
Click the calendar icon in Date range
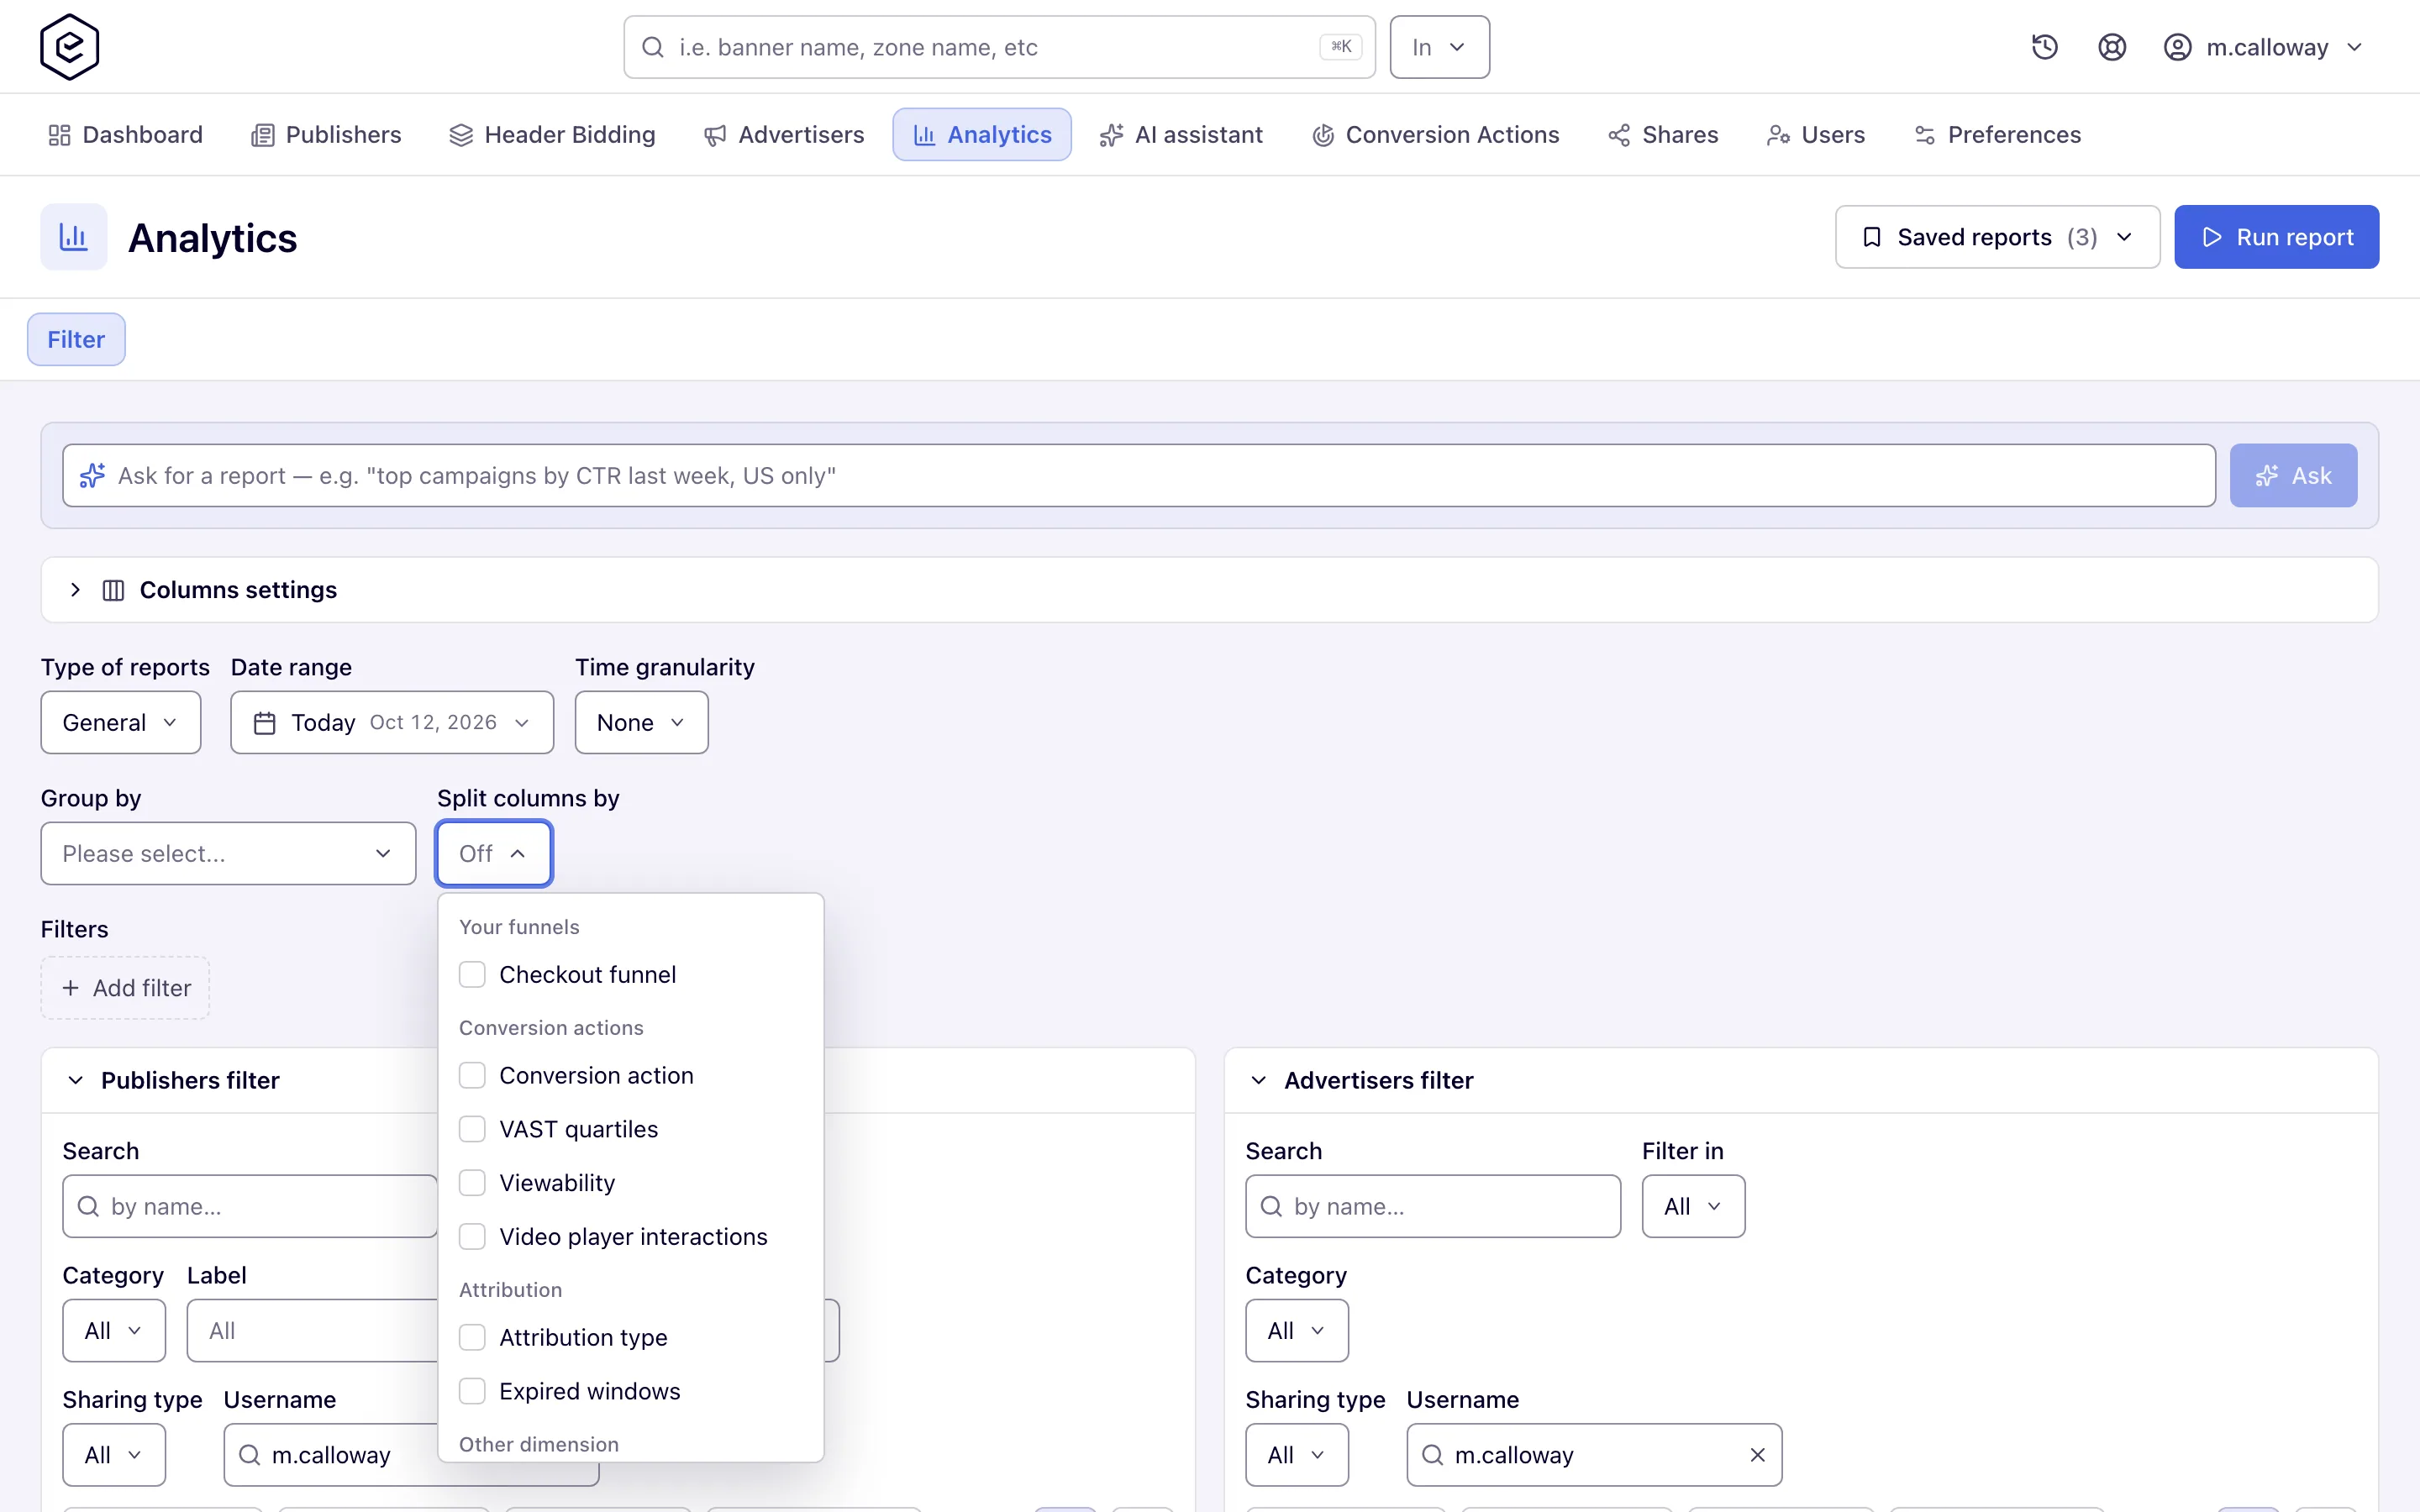[x=264, y=723]
